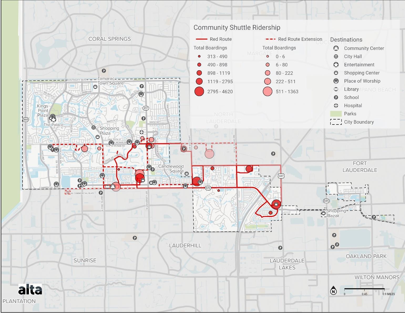Click the alta logo
This screenshot has width=405, height=313.
coord(30,290)
